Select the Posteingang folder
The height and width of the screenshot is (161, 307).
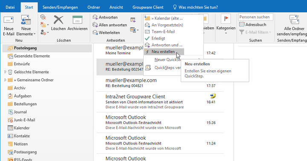coord(47,48)
